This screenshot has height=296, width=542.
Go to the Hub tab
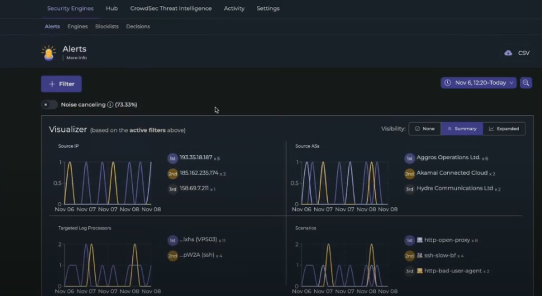112,8
